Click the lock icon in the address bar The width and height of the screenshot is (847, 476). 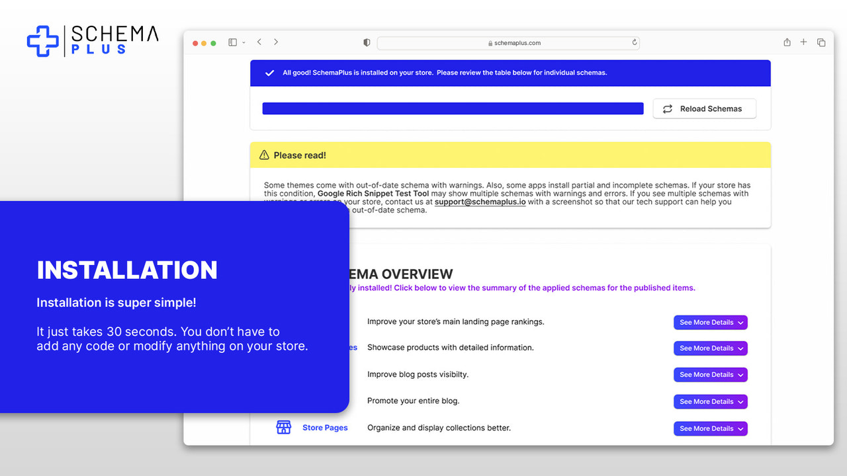tap(490, 43)
